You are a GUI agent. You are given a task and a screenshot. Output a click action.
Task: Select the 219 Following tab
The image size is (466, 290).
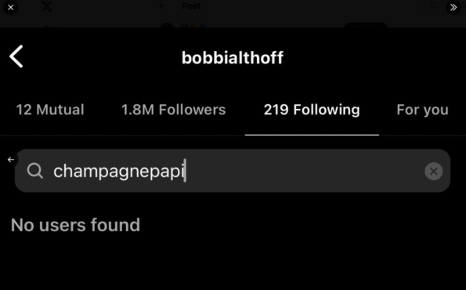312,110
